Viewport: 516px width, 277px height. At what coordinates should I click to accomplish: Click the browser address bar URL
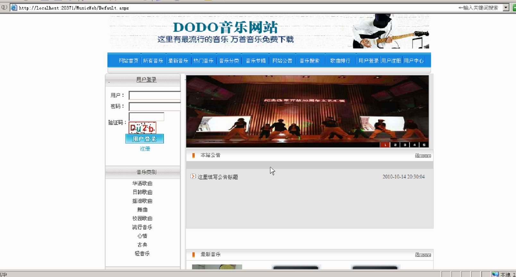coord(74,8)
